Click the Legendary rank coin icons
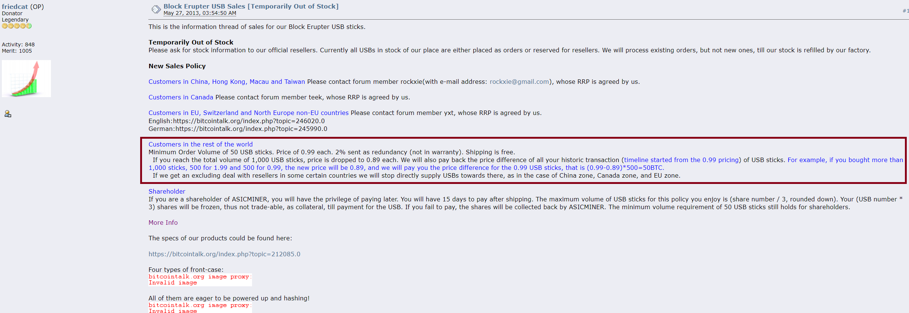909x313 pixels. (x=17, y=26)
